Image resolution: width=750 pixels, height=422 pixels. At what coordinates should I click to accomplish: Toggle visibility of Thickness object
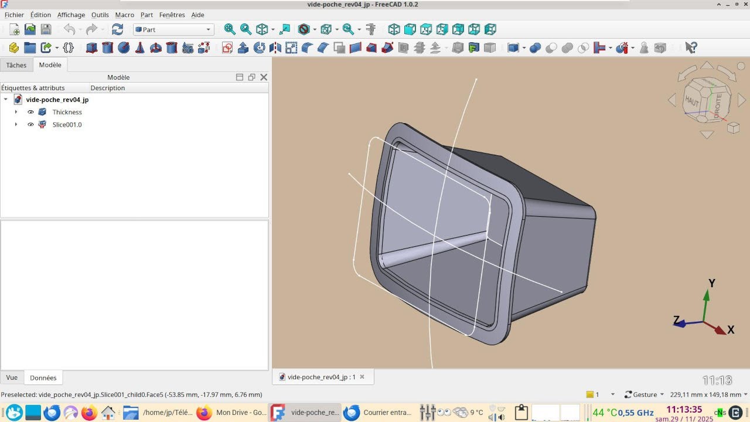point(31,112)
